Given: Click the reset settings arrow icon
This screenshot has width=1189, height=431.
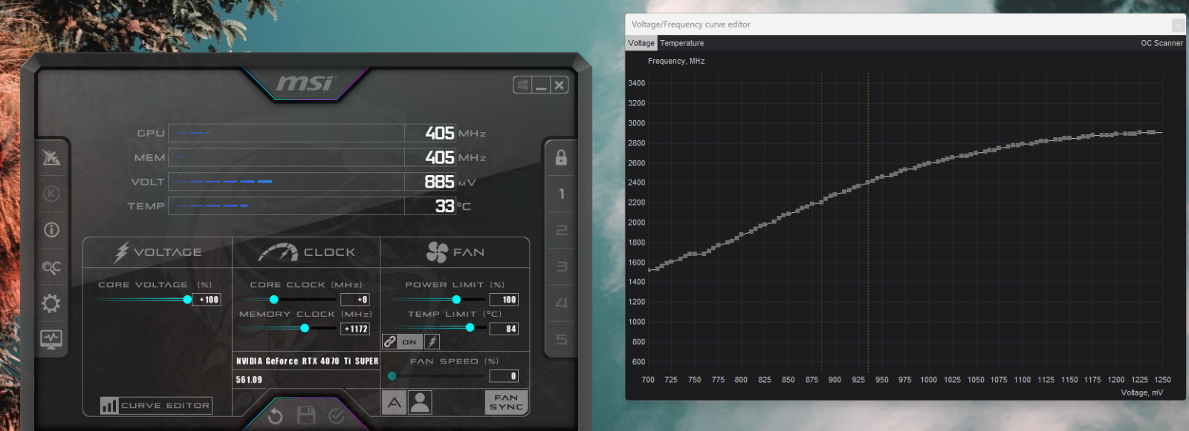Looking at the screenshot, I should pyautogui.click(x=275, y=416).
